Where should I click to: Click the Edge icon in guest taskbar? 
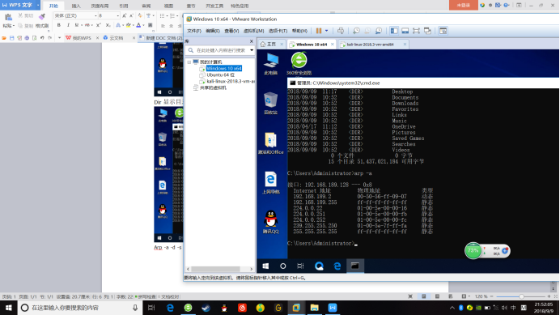[x=337, y=266]
